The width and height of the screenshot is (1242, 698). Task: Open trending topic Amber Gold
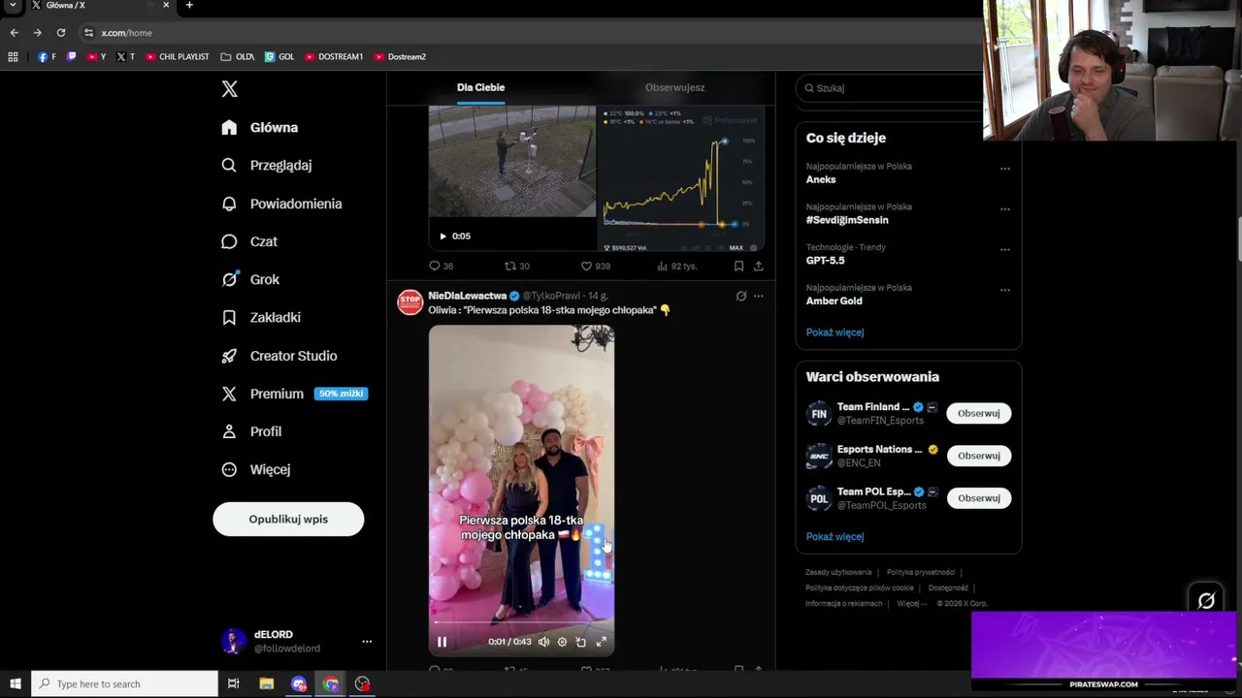(x=833, y=301)
